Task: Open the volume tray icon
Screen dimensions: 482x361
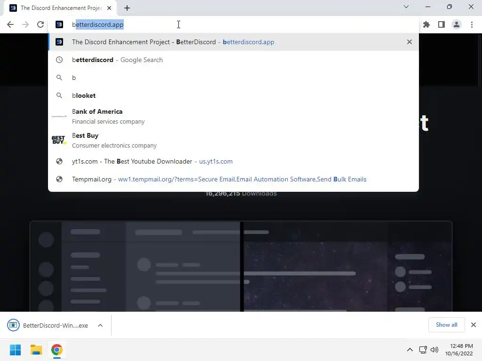Action: pos(434,350)
